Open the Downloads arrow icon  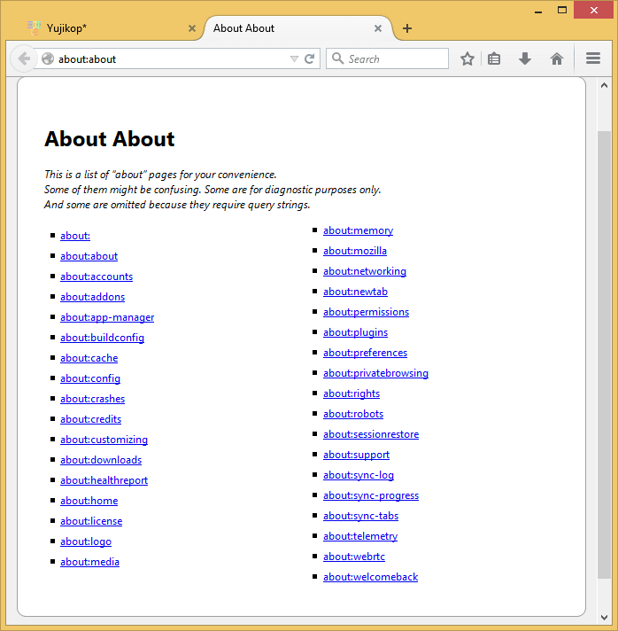525,58
